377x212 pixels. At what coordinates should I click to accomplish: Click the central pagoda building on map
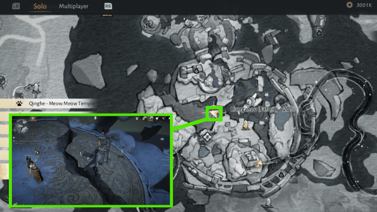249,157
